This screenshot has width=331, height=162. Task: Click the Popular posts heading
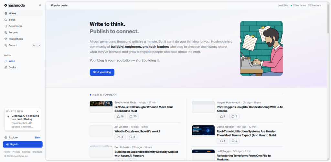(x=59, y=5)
